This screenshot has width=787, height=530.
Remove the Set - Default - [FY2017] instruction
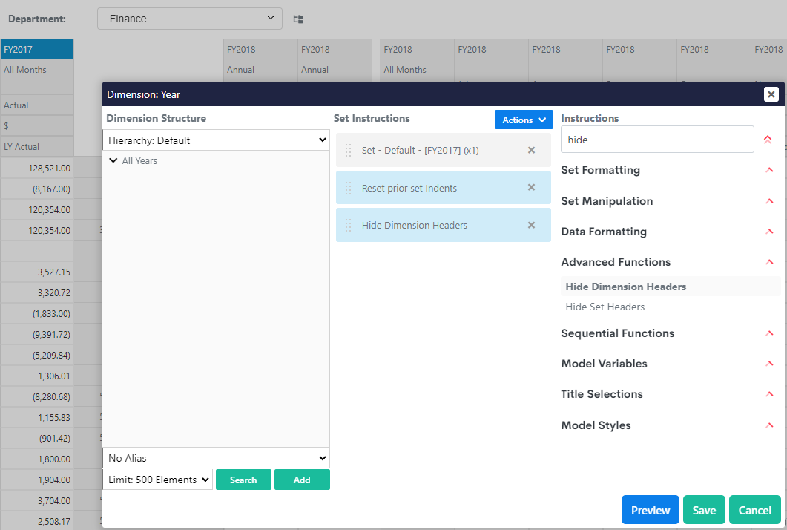coord(531,150)
